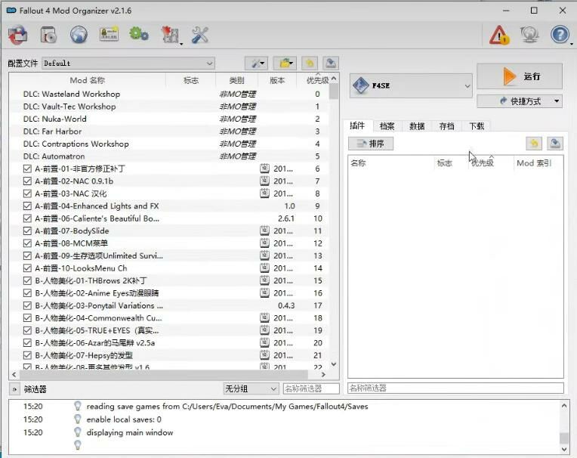Click the plugin 名称筛选器 filter field
Image resolution: width=577 pixels, height=458 pixels.
(x=455, y=388)
